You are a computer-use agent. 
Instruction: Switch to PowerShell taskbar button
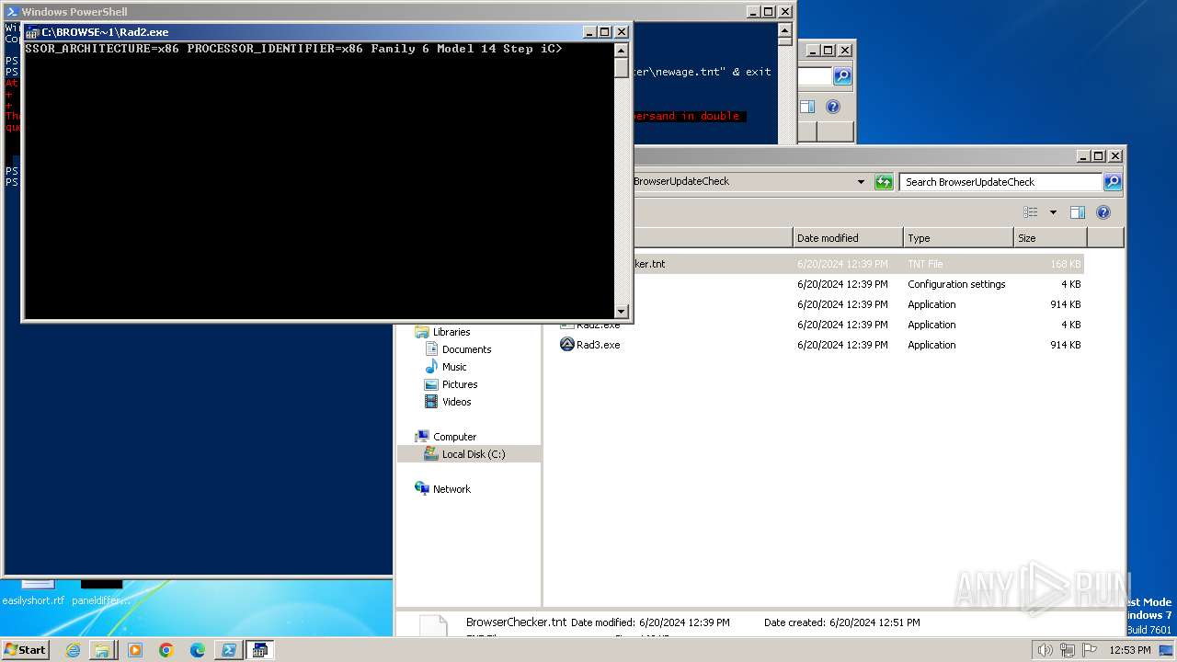click(x=228, y=650)
